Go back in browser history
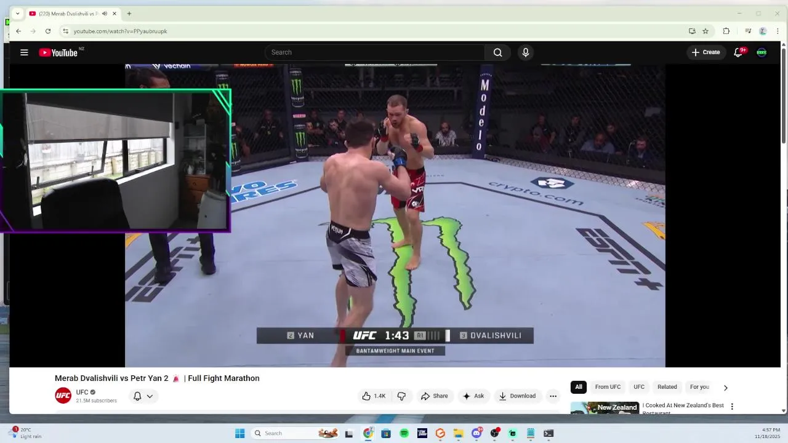 coord(18,31)
